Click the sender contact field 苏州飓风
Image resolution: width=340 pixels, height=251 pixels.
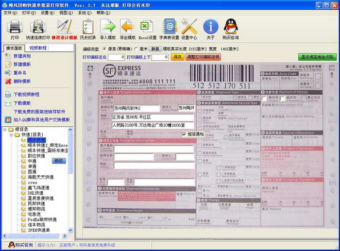[186, 108]
